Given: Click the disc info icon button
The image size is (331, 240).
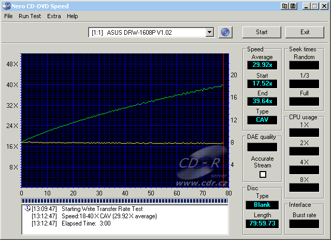Looking at the screenshot, I should [x=225, y=32].
